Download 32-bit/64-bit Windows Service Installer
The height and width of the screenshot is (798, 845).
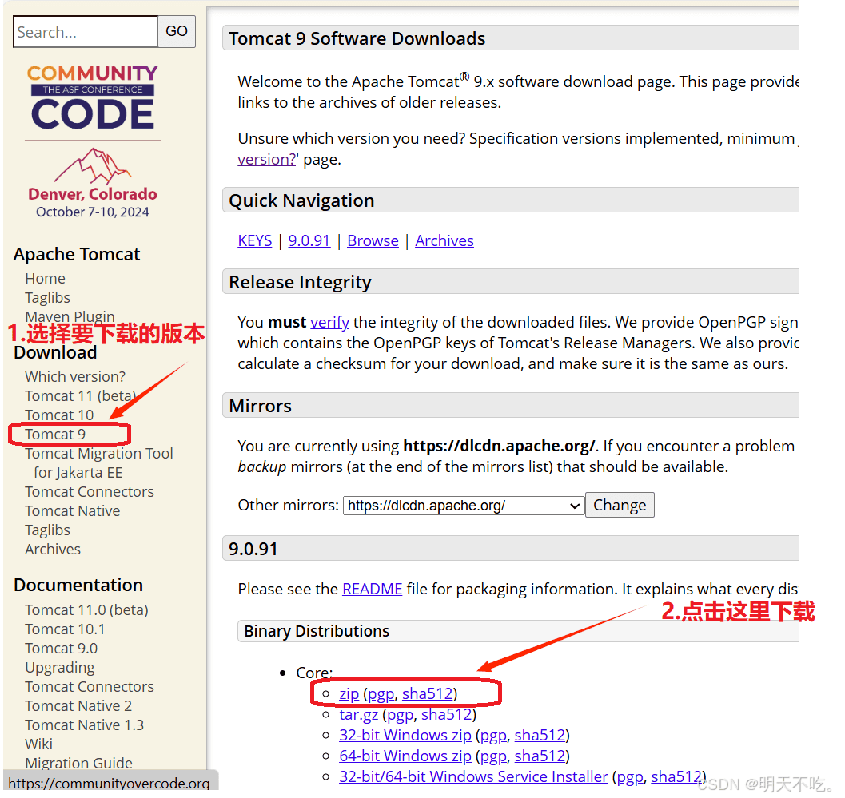point(473,776)
